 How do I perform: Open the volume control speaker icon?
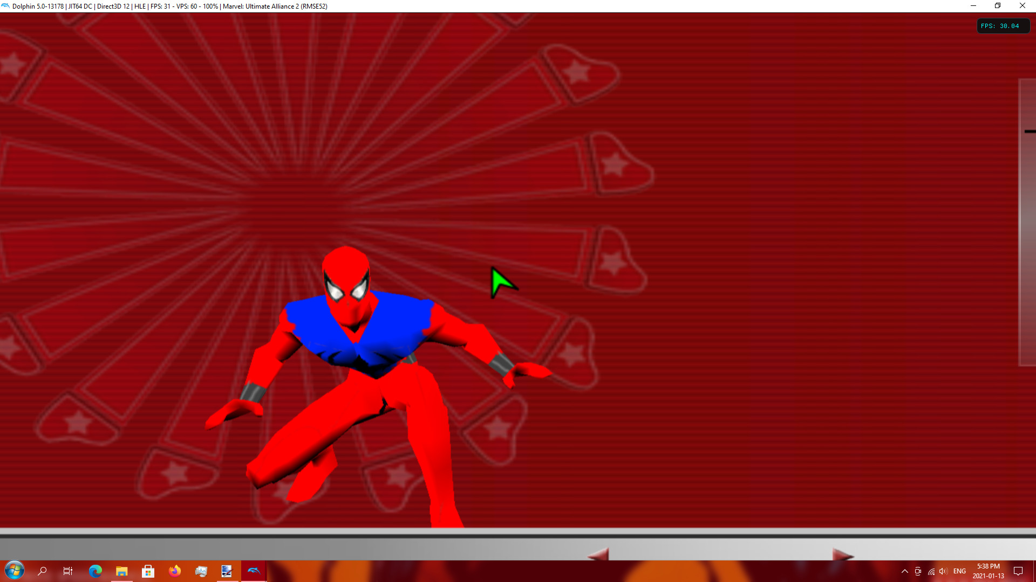pos(943,571)
